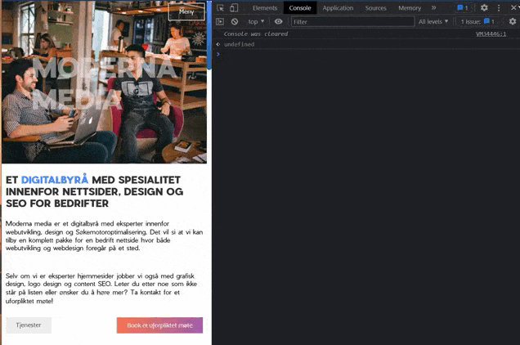Screen dimensions: 520x345
Task: Switch to the Console tab
Action: pyautogui.click(x=300, y=8)
